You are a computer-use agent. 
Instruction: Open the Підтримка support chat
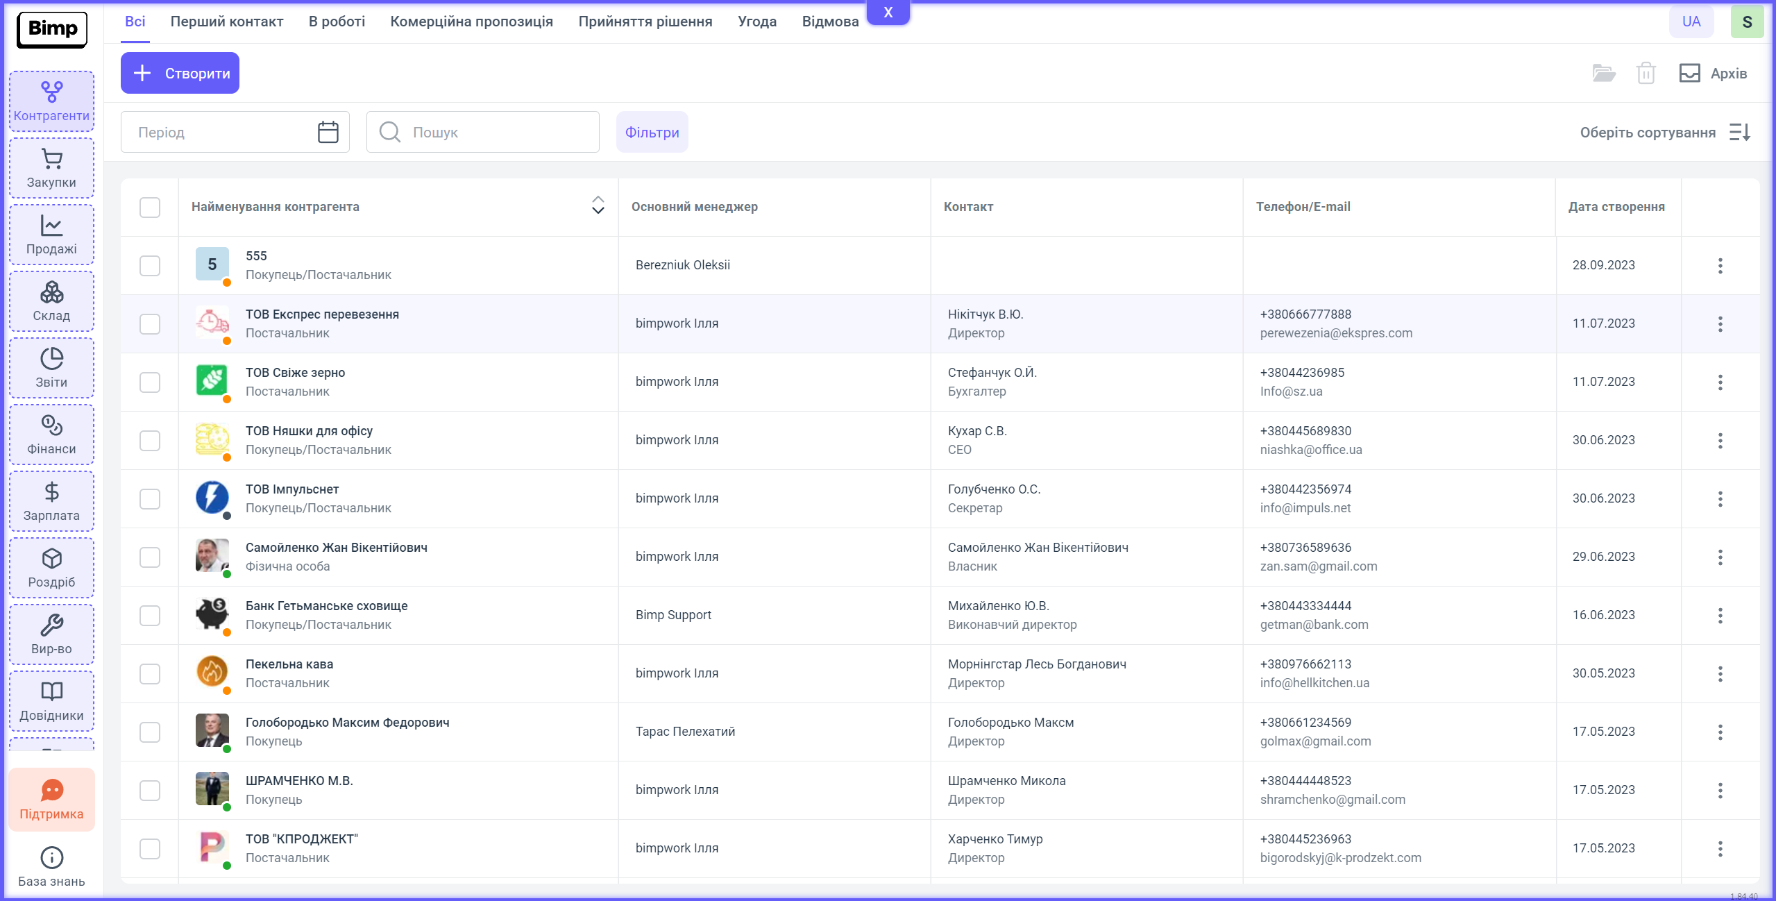pyautogui.click(x=51, y=800)
